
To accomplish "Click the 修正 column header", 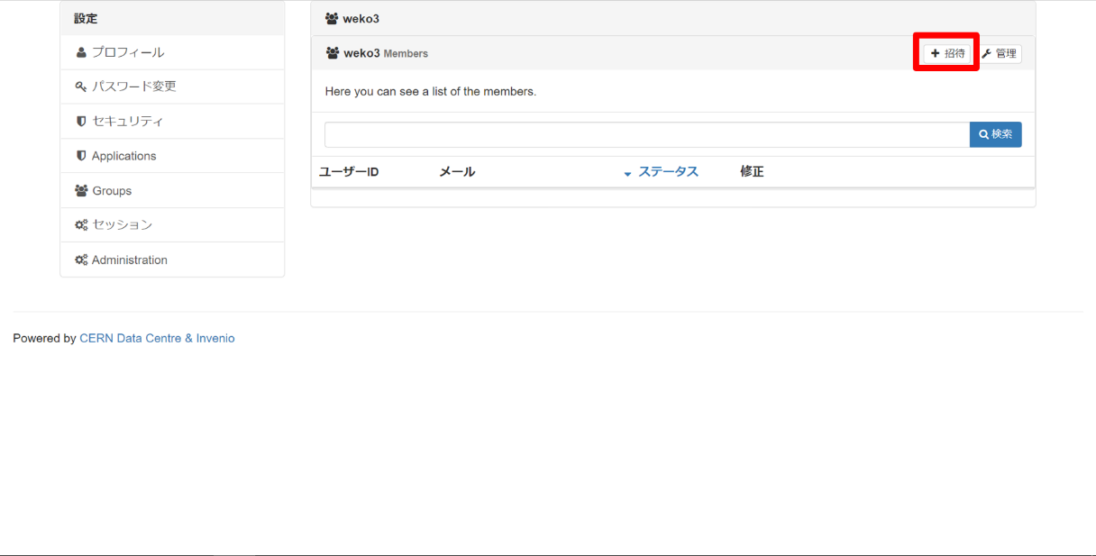I will tap(752, 172).
